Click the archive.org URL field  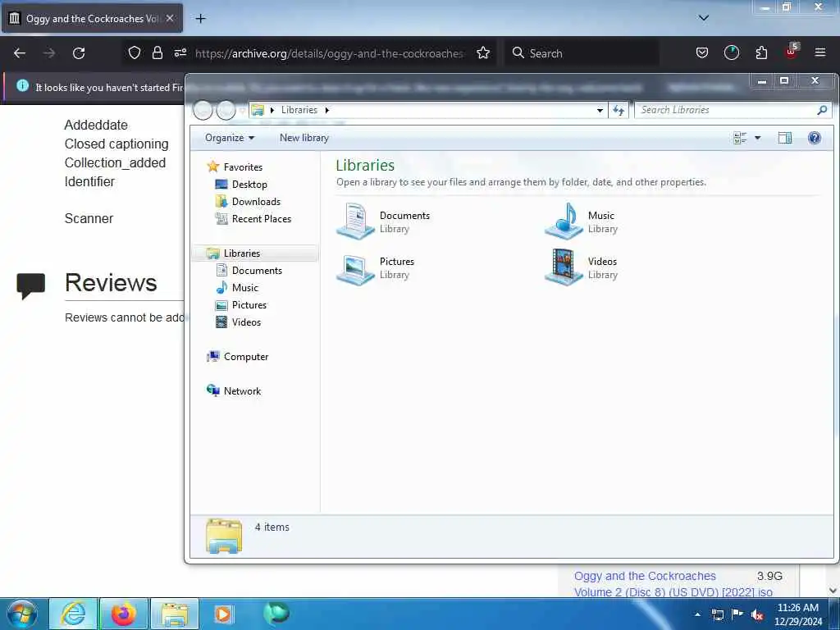coord(330,53)
